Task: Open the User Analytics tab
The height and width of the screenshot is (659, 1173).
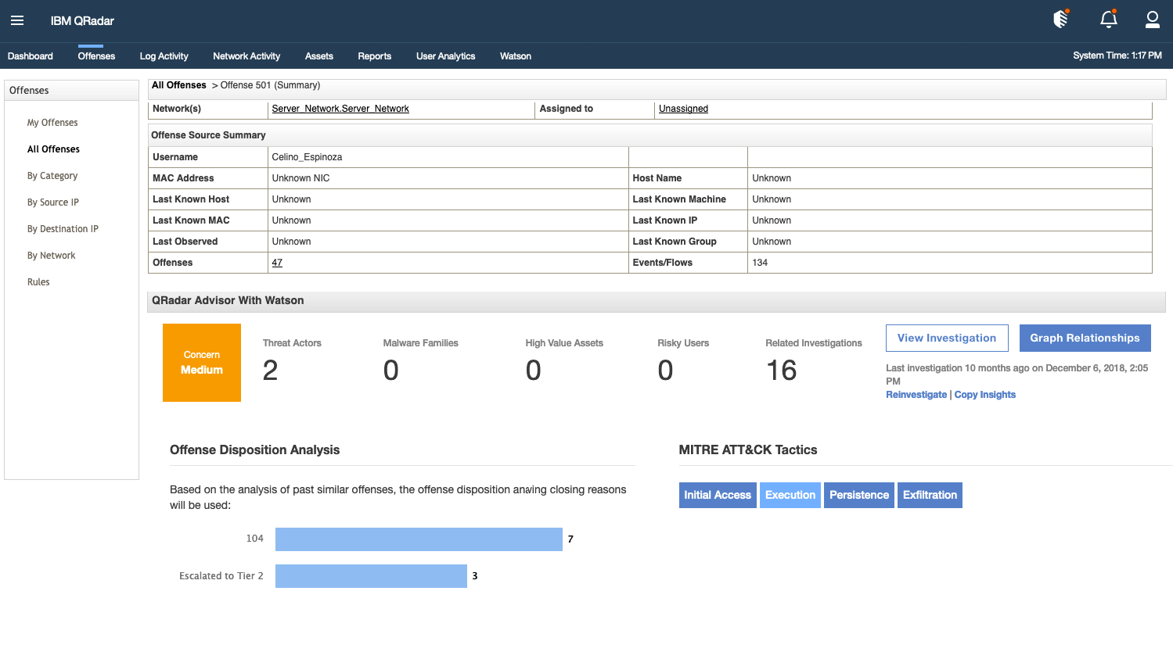Action: [446, 56]
